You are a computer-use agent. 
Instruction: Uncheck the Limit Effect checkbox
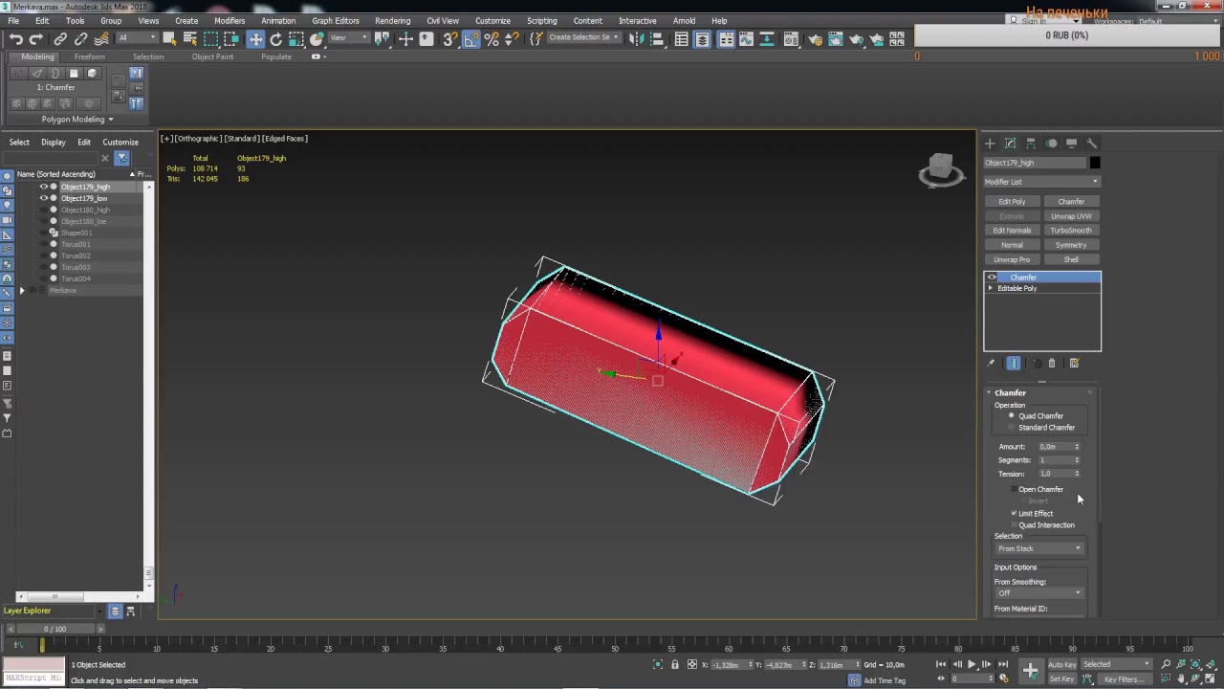1014,514
